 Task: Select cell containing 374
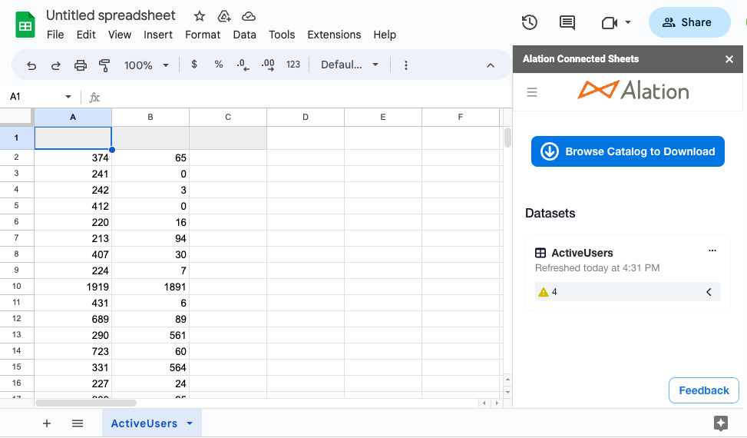coord(73,158)
